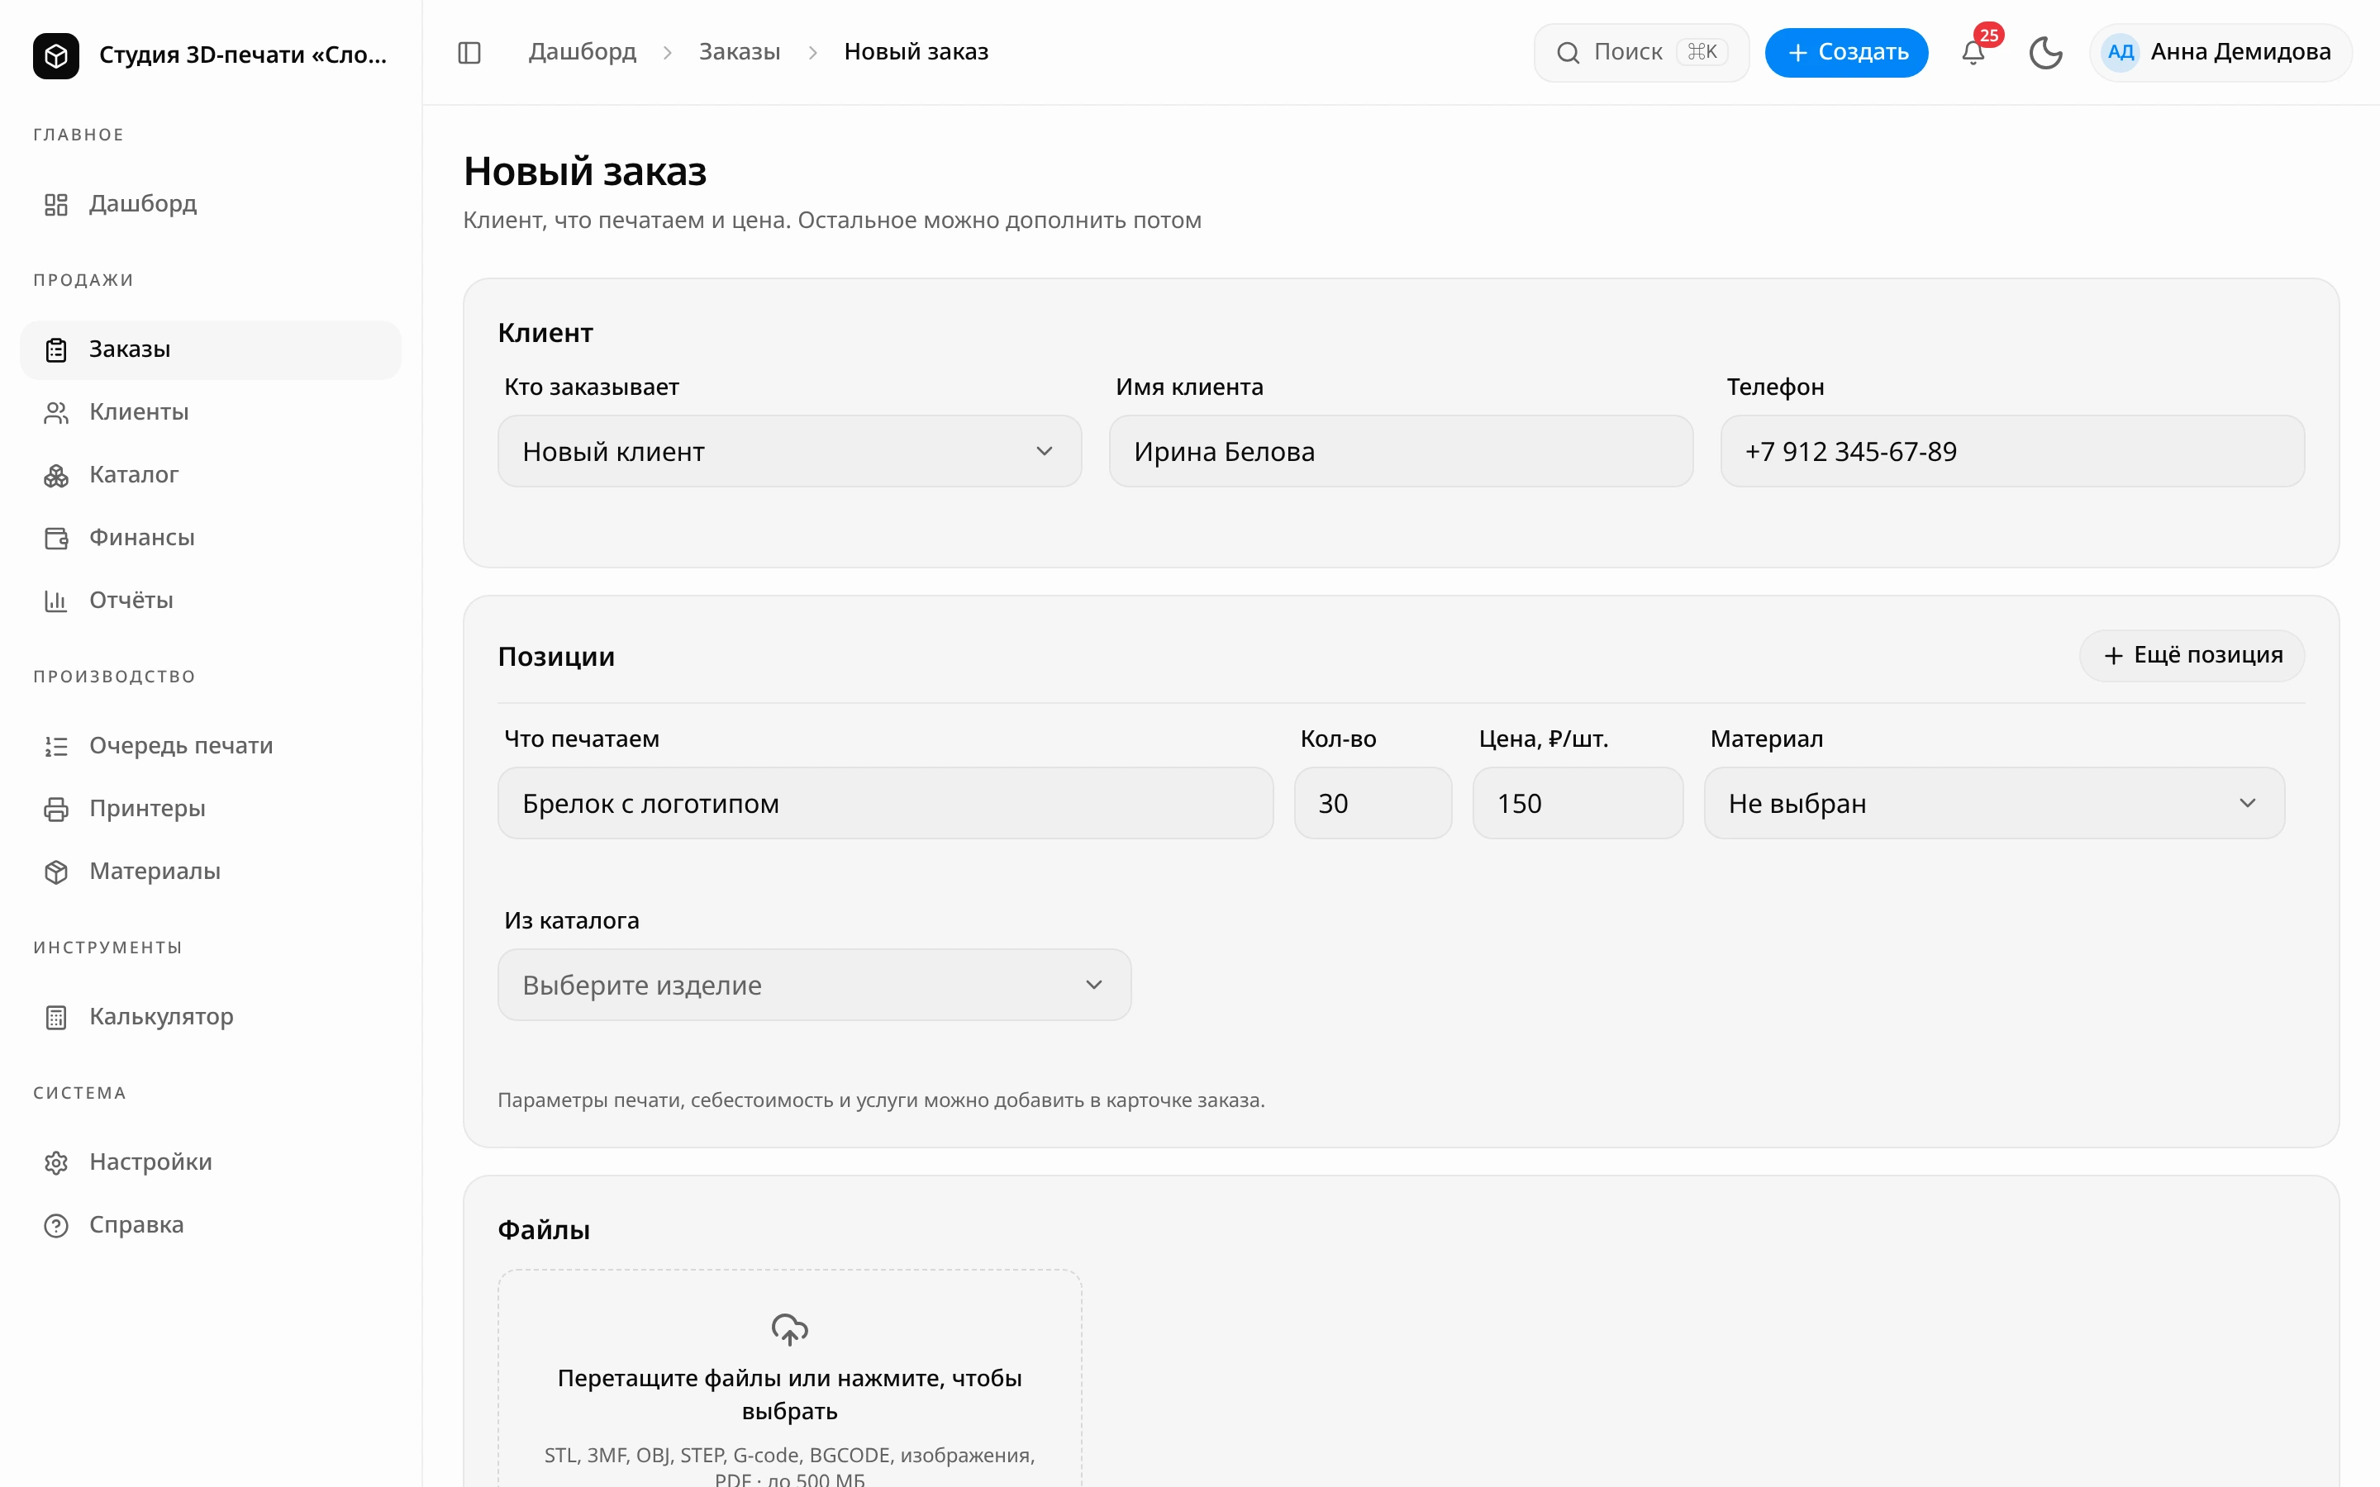Click the file drop zone to choose files
Screen dimensions: 2380x1487
pos(790,1378)
